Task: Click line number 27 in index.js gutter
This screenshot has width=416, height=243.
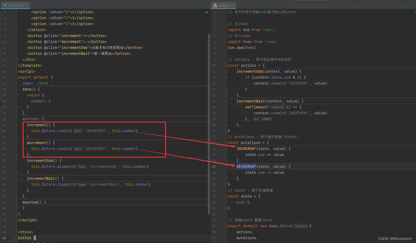Action: tap(214, 167)
